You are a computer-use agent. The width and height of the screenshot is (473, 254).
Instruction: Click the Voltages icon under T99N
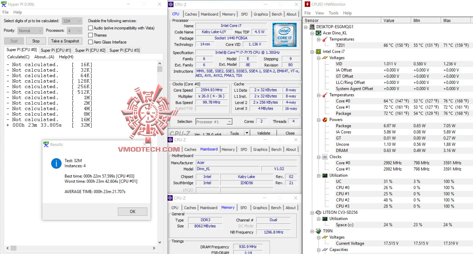[x=325, y=237]
